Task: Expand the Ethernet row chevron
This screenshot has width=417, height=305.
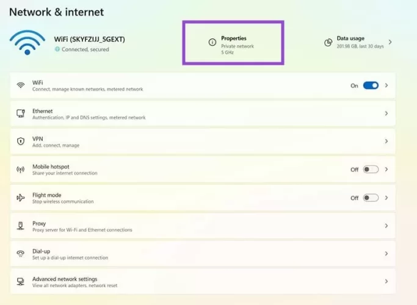Action: [x=386, y=113]
